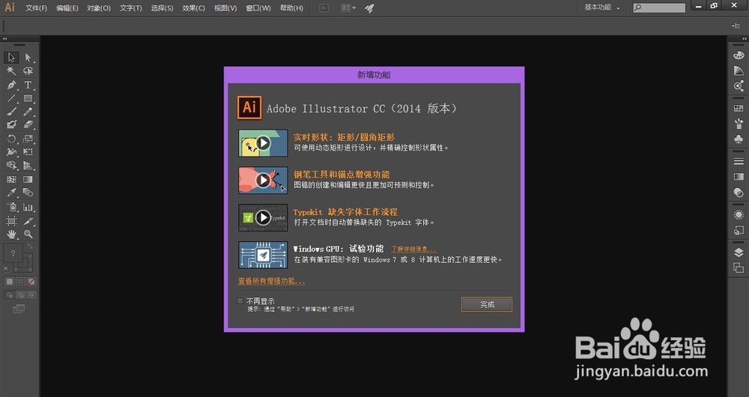Select the Shape Builder tool

click(11, 166)
